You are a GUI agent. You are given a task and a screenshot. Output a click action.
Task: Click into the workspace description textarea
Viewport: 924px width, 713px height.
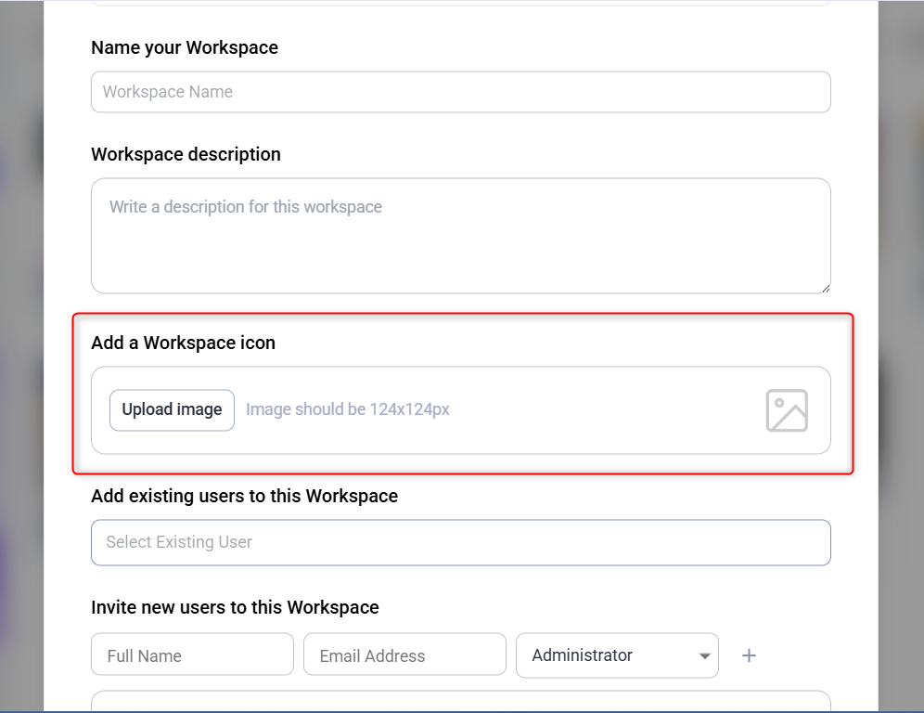click(460, 236)
